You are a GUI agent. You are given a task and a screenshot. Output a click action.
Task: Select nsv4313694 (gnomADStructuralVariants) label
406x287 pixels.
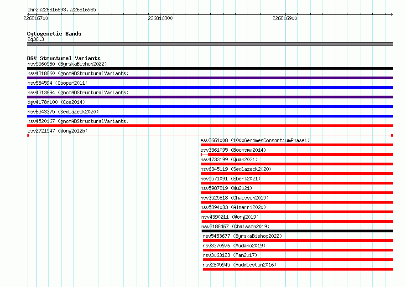coord(78,92)
